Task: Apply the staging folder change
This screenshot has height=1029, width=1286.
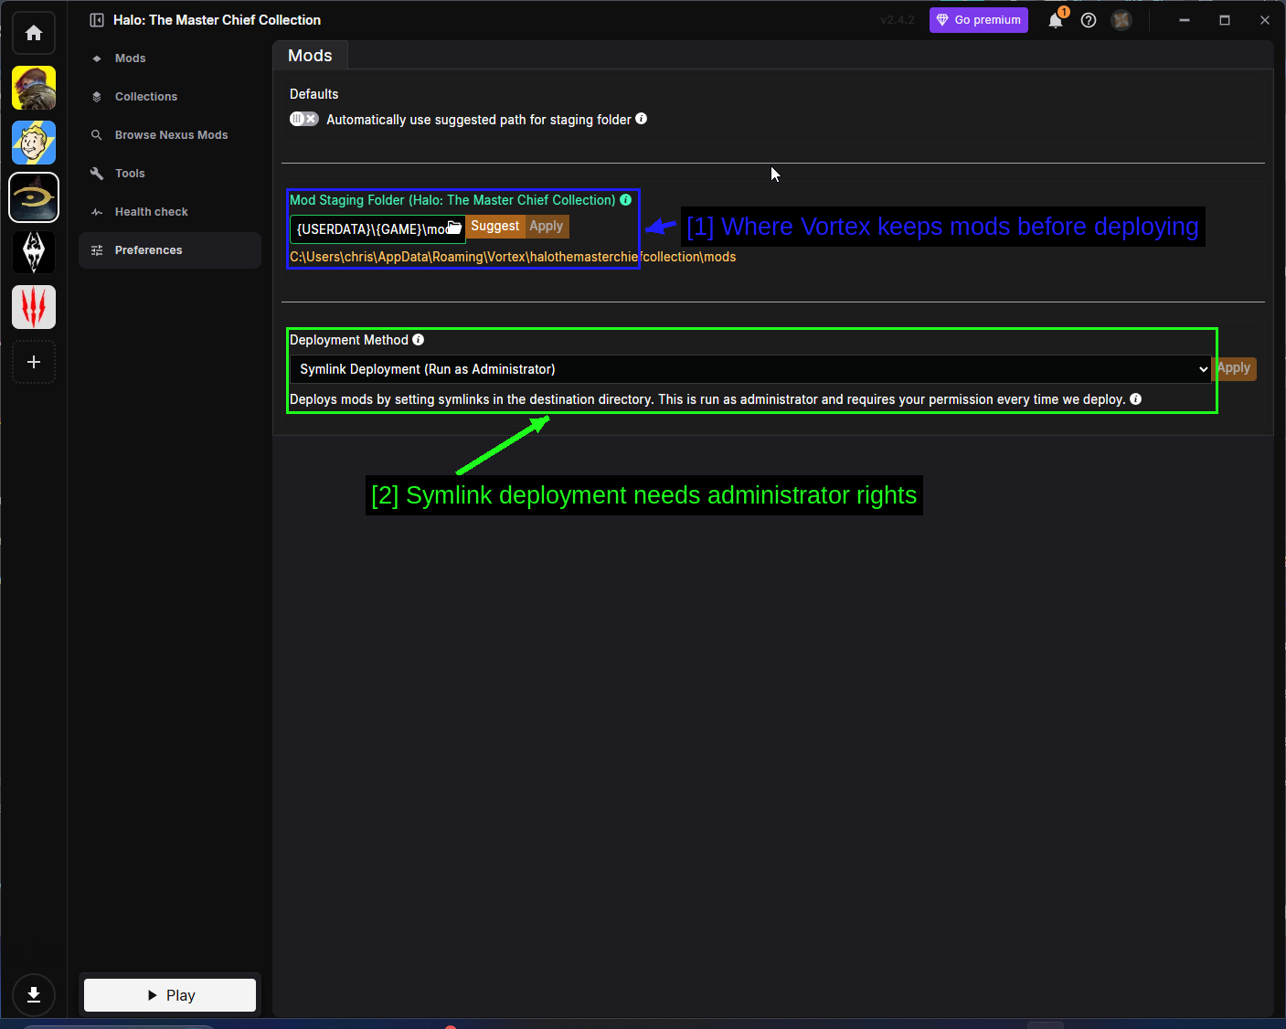Action: pos(547,226)
